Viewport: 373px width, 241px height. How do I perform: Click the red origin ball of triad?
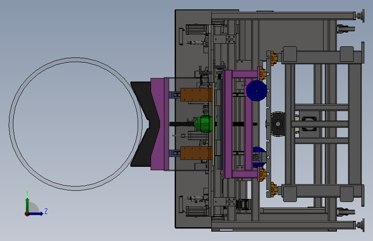[x=27, y=214]
